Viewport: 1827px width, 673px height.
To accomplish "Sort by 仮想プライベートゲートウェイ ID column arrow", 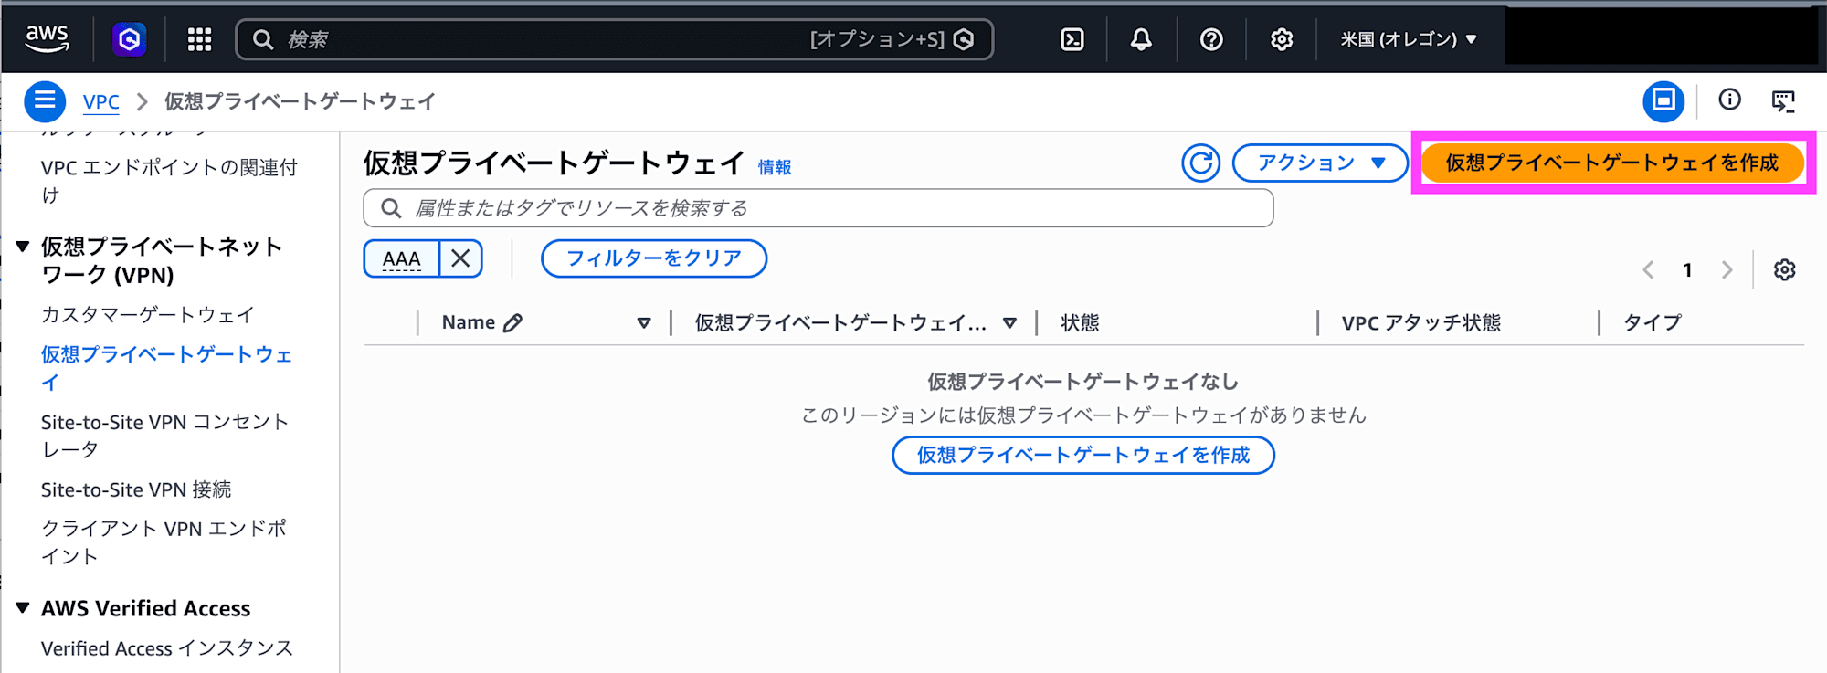I will click(1009, 322).
